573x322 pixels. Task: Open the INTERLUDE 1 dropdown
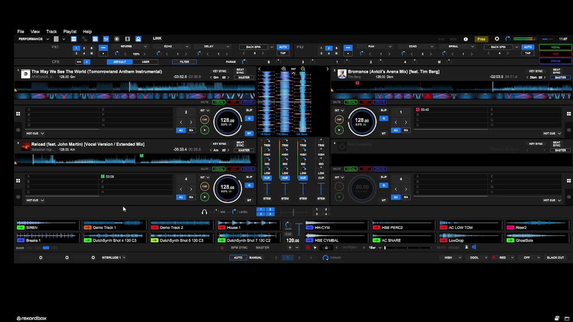tap(113, 258)
